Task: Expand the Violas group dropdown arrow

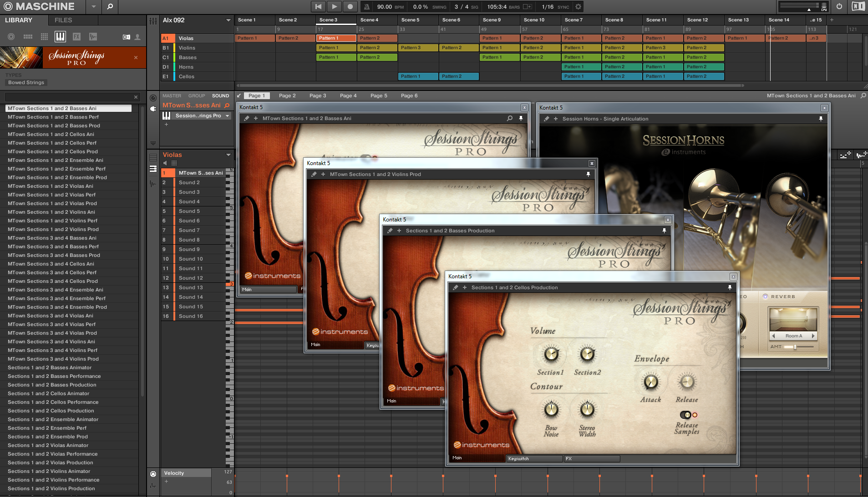Action: click(228, 155)
